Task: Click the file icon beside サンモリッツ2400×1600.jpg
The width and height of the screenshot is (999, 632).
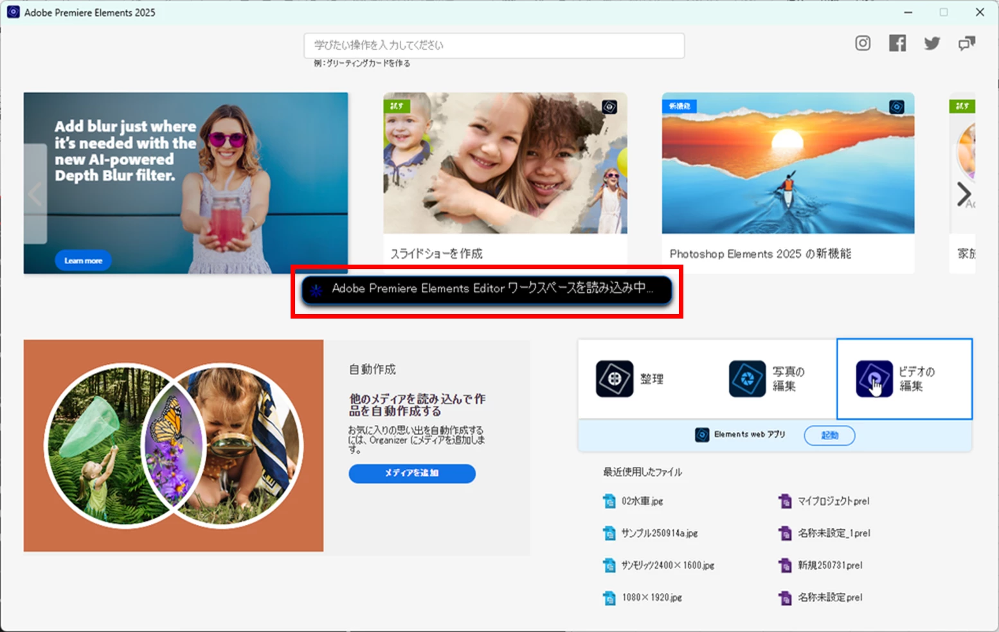Action: [609, 565]
